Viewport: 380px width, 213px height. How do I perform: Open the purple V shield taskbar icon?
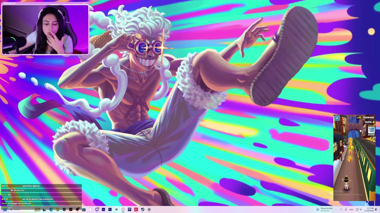(x=129, y=209)
